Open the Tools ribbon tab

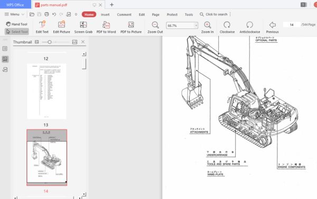pos(189,15)
